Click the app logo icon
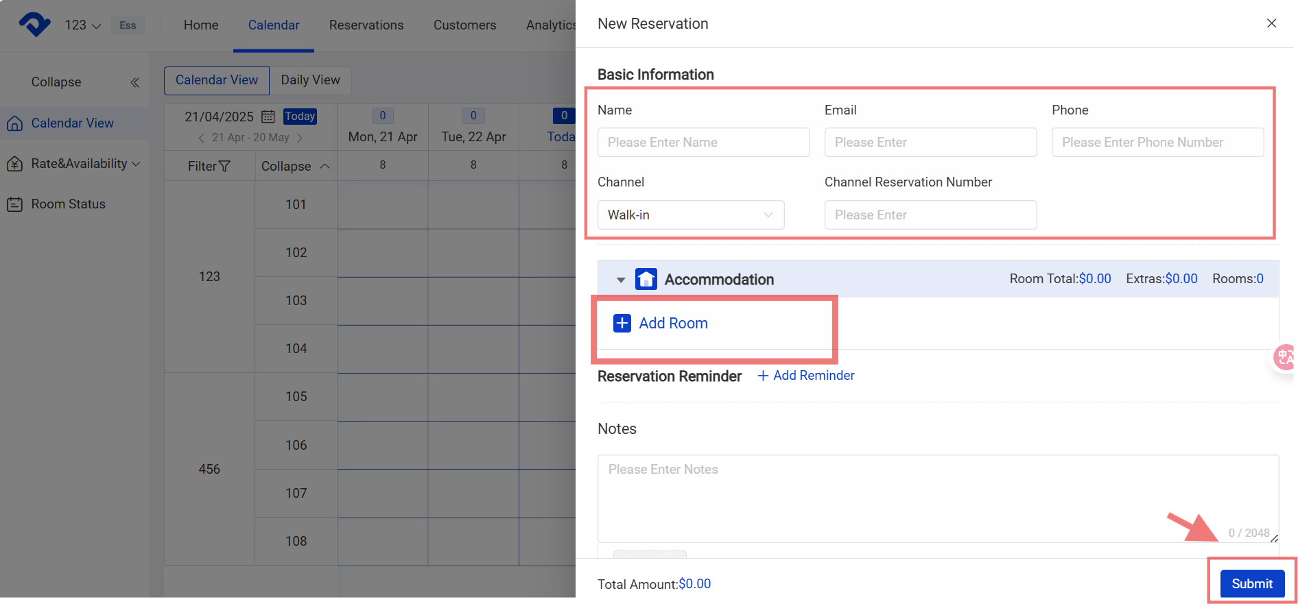The height and width of the screenshot is (604, 1298). click(34, 25)
